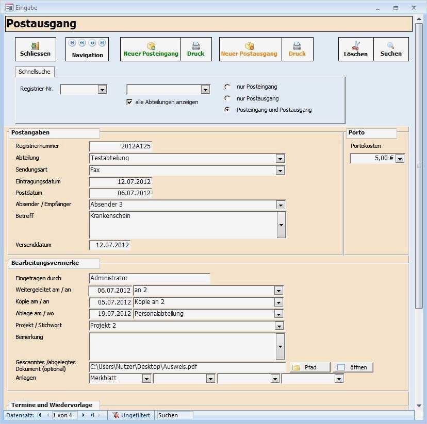
Task: Expand the Weitergeleitet an dropdown
Action: pyautogui.click(x=278, y=291)
